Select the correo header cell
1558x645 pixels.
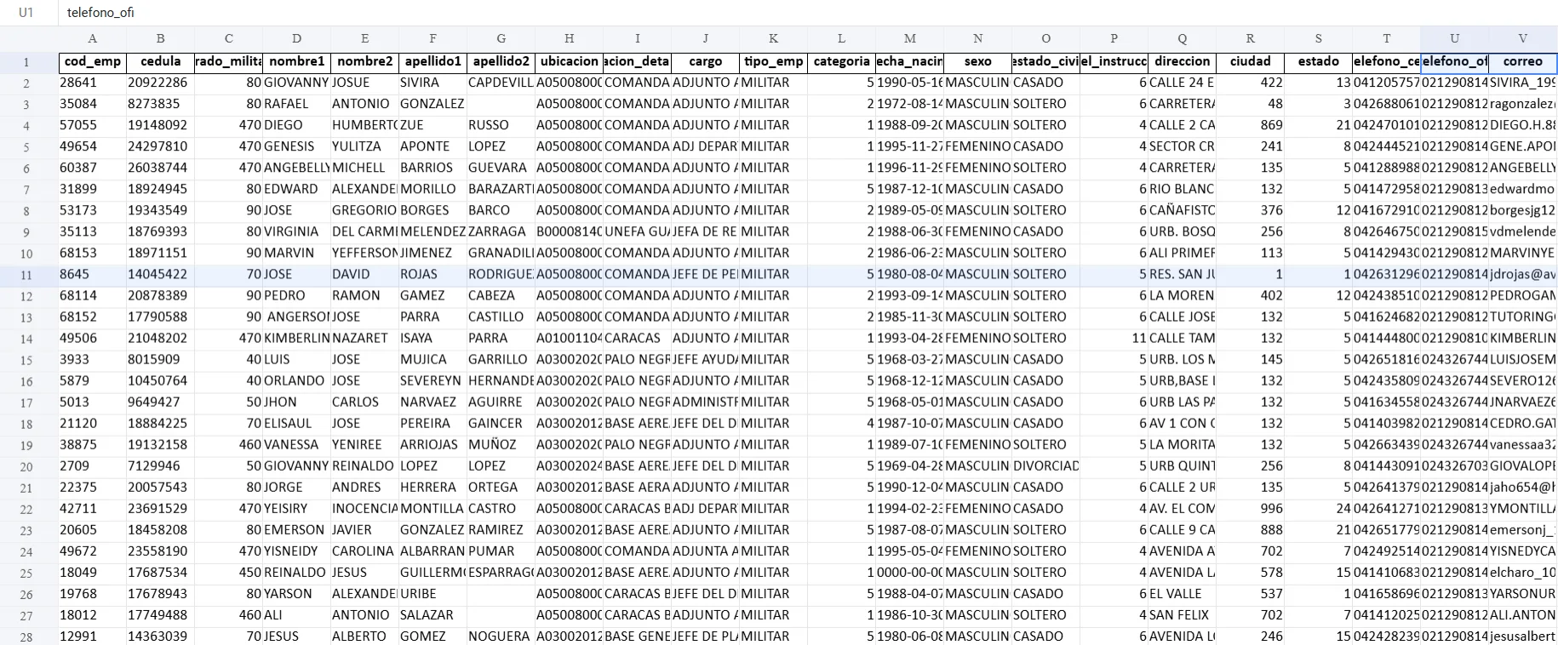pos(1522,61)
